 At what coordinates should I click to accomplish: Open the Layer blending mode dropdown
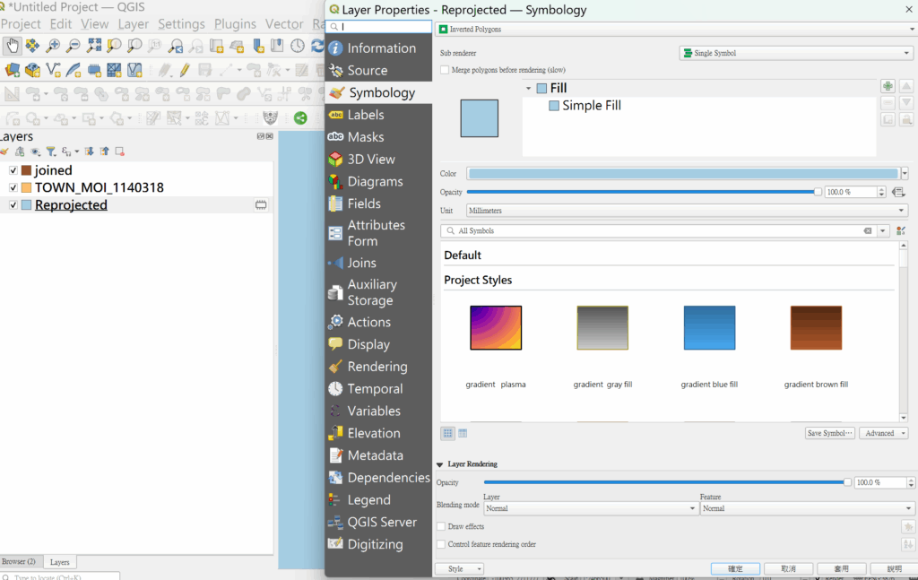(591, 508)
